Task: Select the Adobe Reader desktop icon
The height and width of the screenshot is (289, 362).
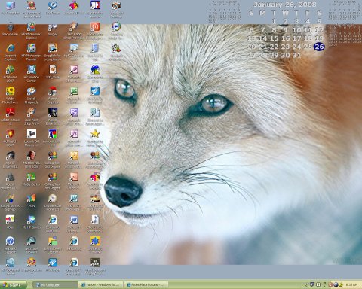Action: pyautogui.click(x=10, y=116)
